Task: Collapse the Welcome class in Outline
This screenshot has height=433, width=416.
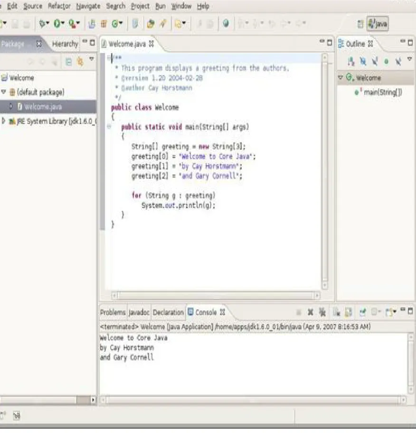Action: [340, 77]
